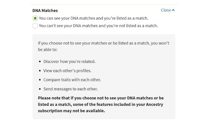The height and width of the screenshot is (123, 214).
Task: Click the 'Discover how you're related.' list item
Action: pyautogui.click(x=69, y=62)
